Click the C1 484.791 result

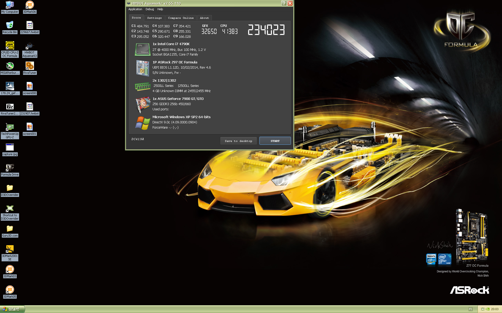(x=140, y=26)
